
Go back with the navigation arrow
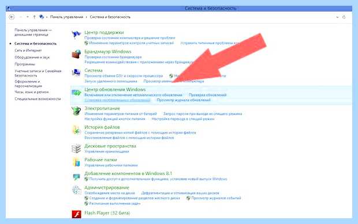pyautogui.click(x=12, y=17)
